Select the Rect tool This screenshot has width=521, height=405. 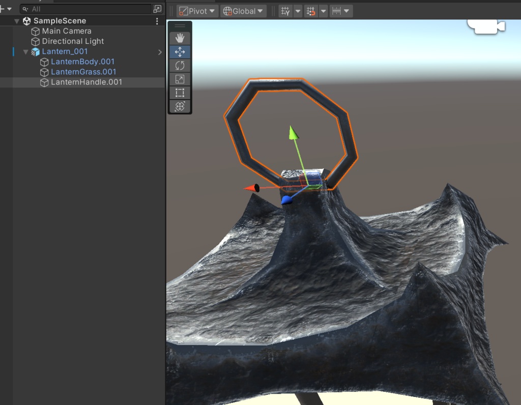[x=180, y=93]
